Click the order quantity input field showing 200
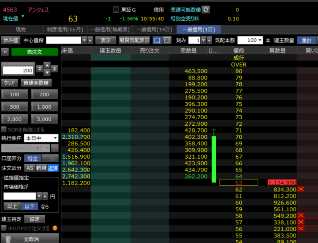Viewport: 318px width, 243px height. tap(18, 70)
